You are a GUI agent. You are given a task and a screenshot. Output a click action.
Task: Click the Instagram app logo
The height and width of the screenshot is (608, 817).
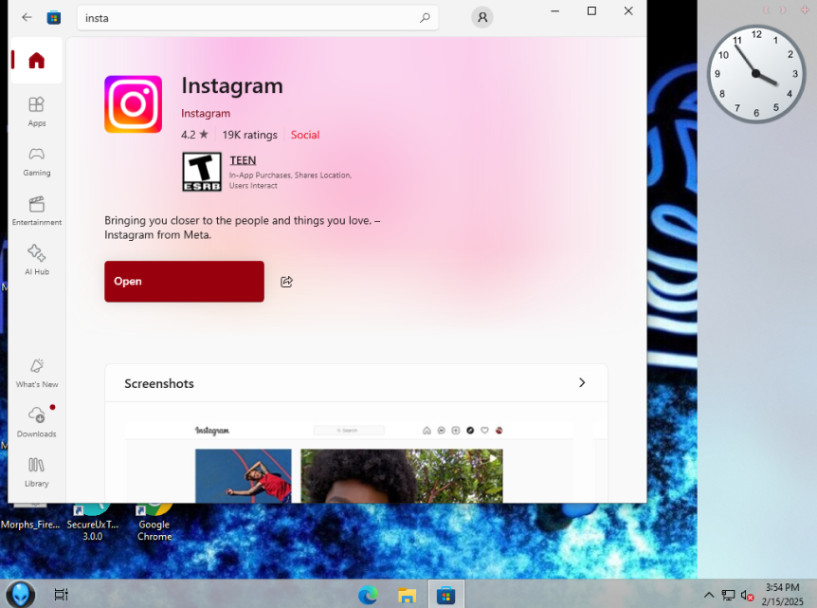[x=134, y=104]
